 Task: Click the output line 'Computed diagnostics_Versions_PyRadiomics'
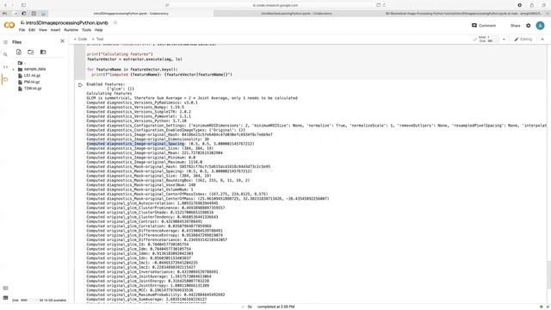142,102
